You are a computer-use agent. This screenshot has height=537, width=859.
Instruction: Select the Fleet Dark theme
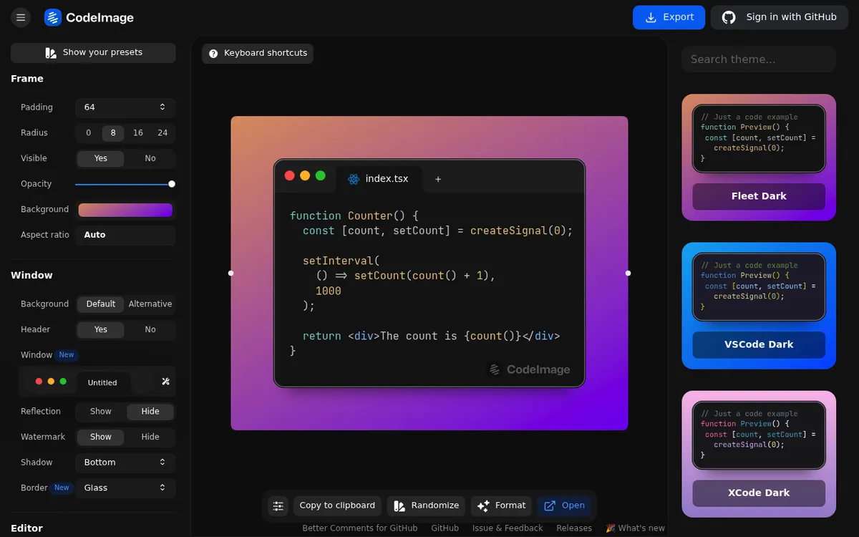pos(759,196)
